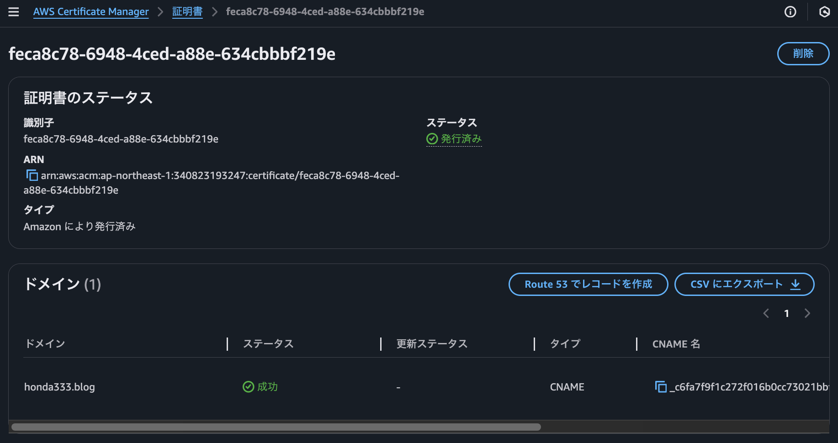Image resolution: width=838 pixels, height=443 pixels.
Task: Open the navigation sidebar hamburger menu
Action: pos(13,12)
